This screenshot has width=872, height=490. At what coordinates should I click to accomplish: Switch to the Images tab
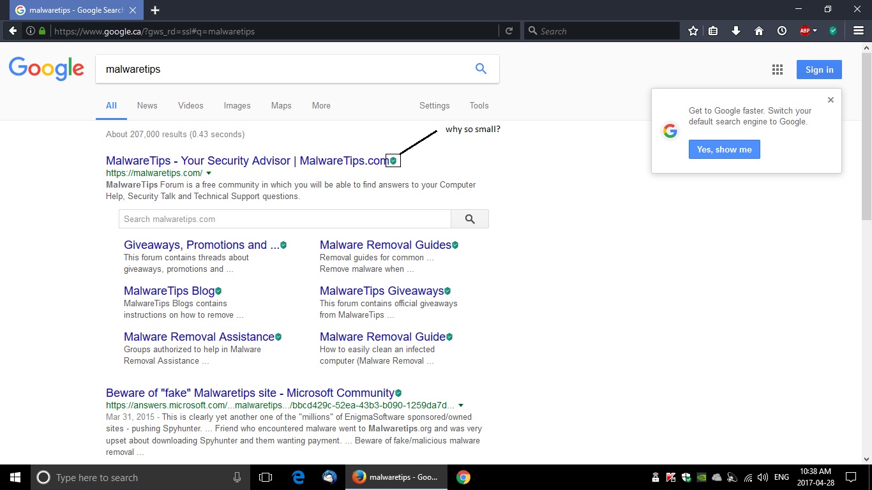[x=237, y=106]
